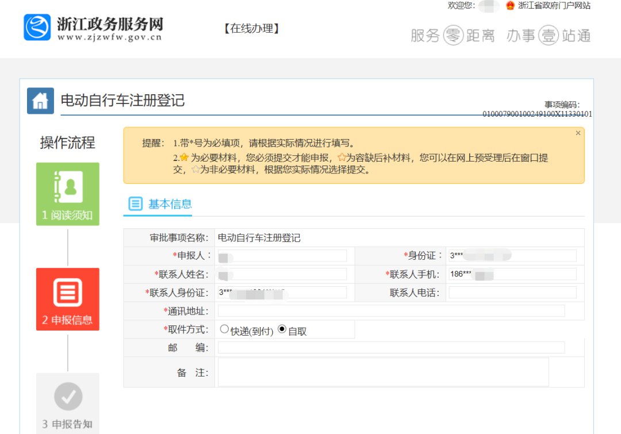This screenshot has width=621, height=434.
Task: Click the 通讯地址 input field
Action: [391, 311]
